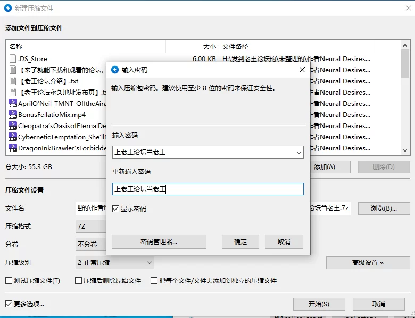Click the 6.00 KB size cell
This screenshot has height=318, width=415.
(x=204, y=58)
